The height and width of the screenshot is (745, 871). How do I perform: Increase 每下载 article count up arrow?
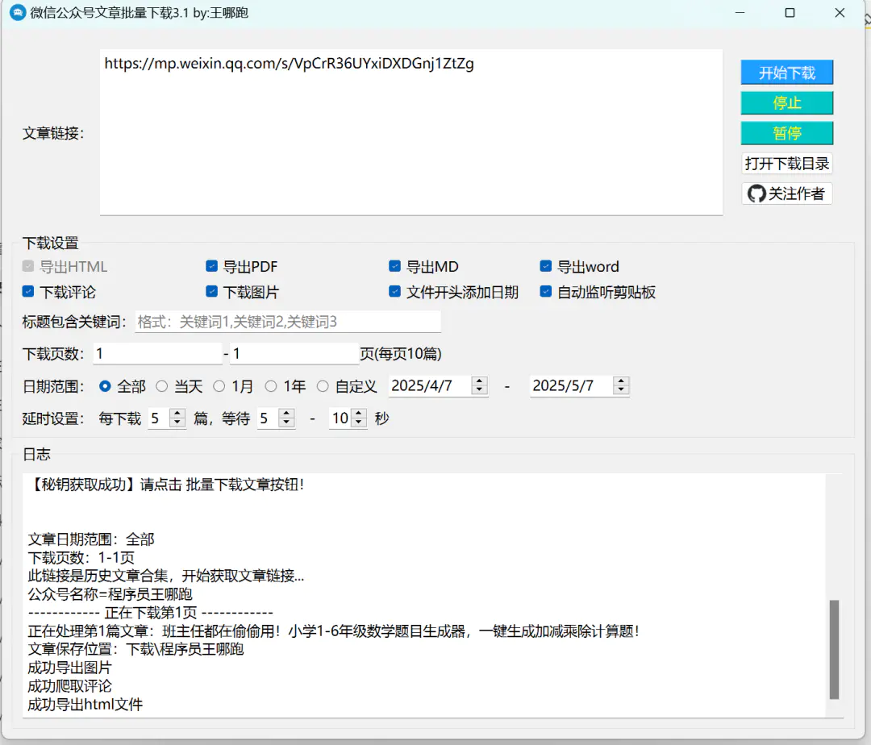[x=177, y=414]
